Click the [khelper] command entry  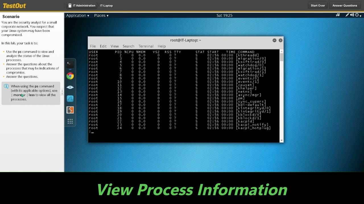point(246,88)
